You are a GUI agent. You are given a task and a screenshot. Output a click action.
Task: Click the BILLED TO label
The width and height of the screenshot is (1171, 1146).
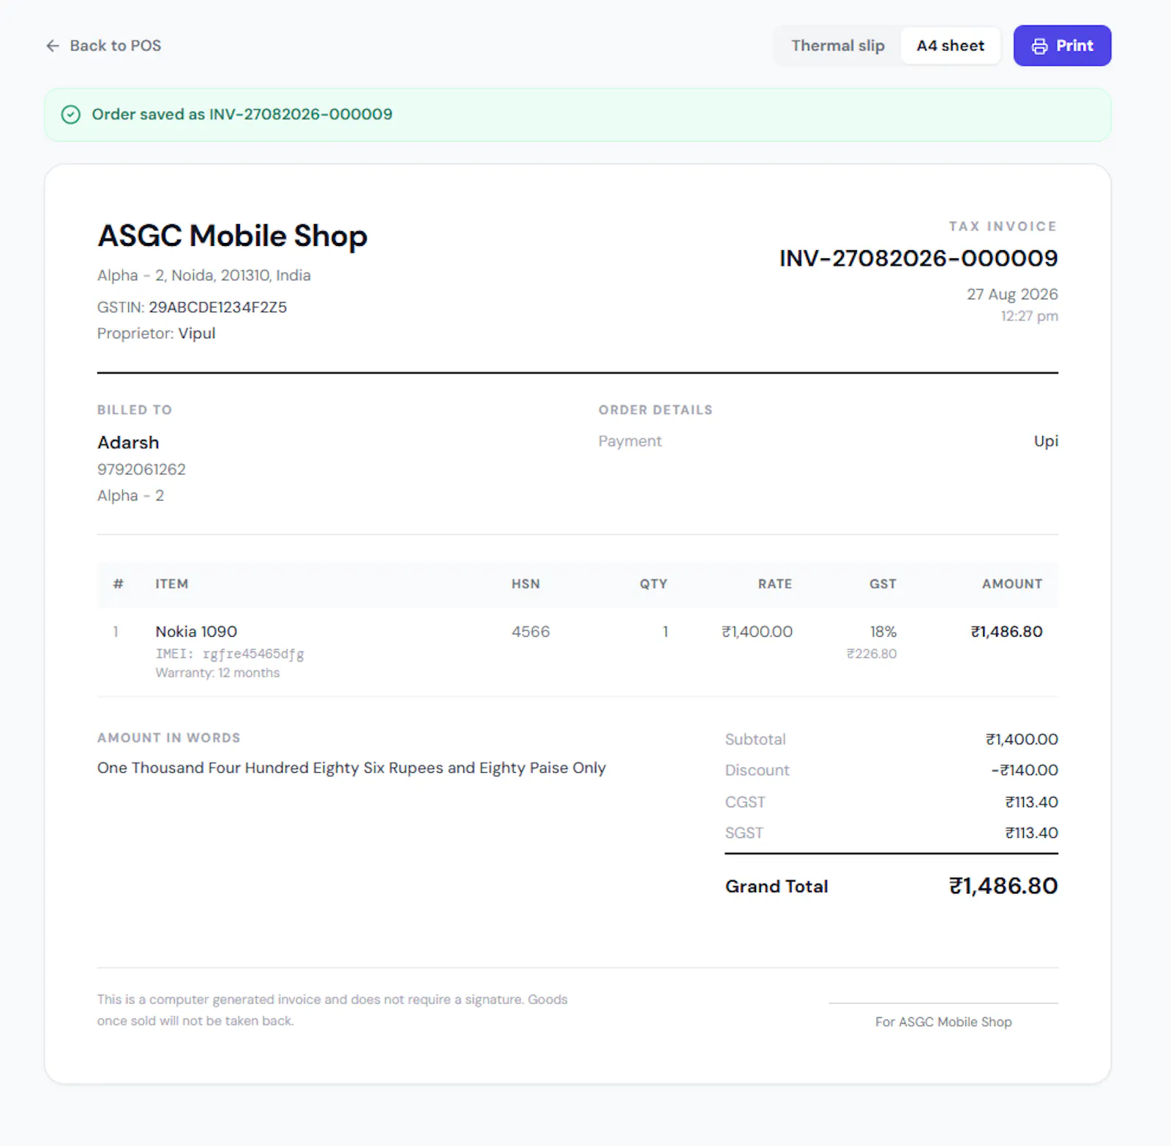(x=135, y=410)
